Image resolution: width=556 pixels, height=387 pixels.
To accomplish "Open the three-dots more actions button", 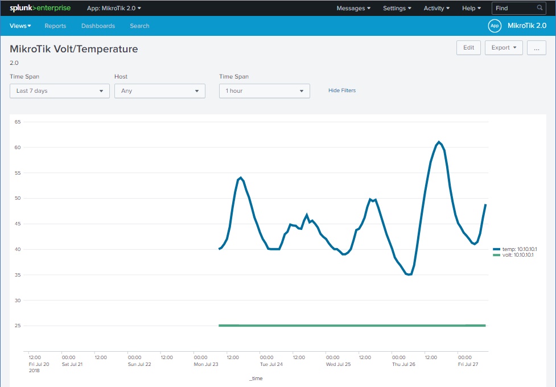I will [x=536, y=48].
